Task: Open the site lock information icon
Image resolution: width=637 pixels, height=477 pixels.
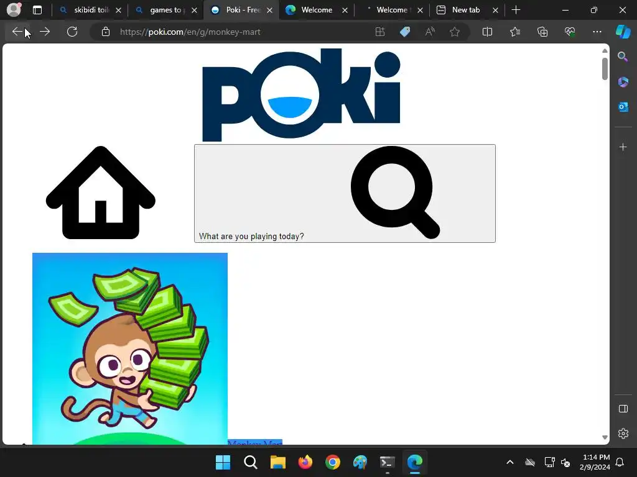Action: pyautogui.click(x=106, y=32)
